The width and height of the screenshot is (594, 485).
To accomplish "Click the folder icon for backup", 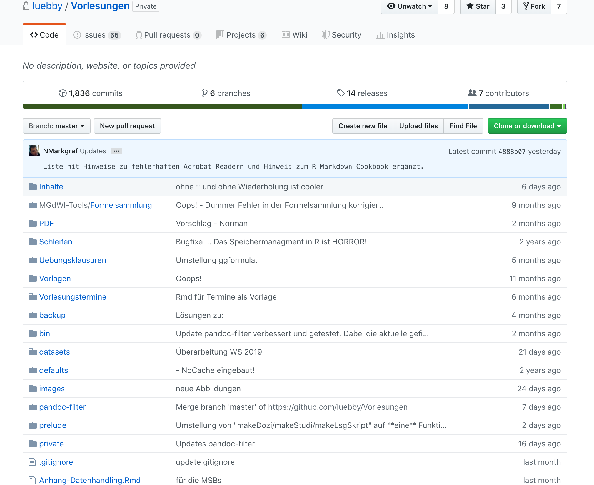I will coord(33,315).
